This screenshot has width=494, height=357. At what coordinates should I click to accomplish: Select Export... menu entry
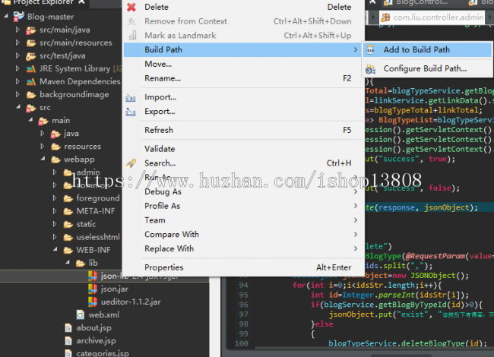click(242, 112)
